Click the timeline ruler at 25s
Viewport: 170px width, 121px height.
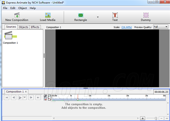coord(146,96)
